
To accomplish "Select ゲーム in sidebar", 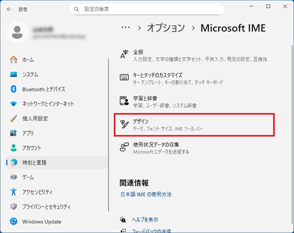I will click(57, 177).
